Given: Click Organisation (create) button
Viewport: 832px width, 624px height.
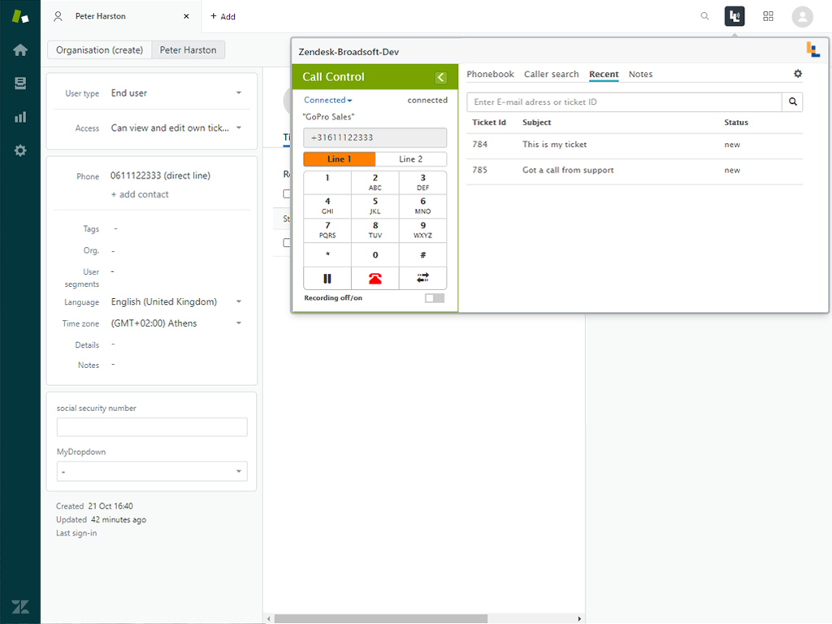Looking at the screenshot, I should 99,50.
